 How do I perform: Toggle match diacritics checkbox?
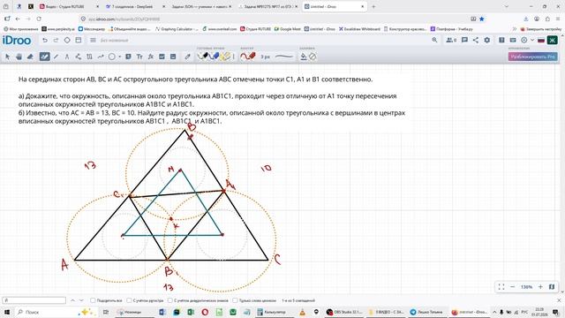(170, 300)
